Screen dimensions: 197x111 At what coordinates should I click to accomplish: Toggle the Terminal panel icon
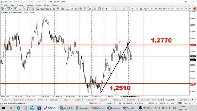28,9
